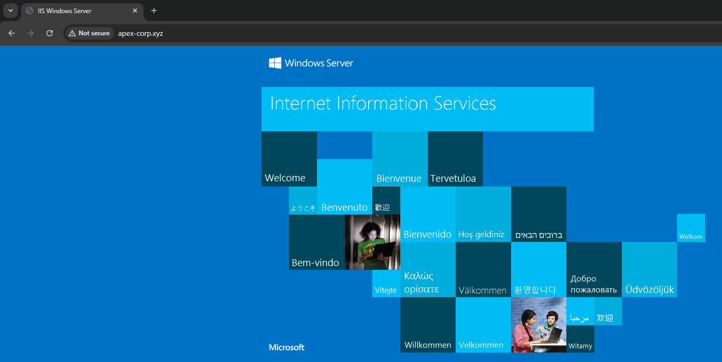Click the ようこそ tile
The image size is (722, 362).
click(x=303, y=200)
